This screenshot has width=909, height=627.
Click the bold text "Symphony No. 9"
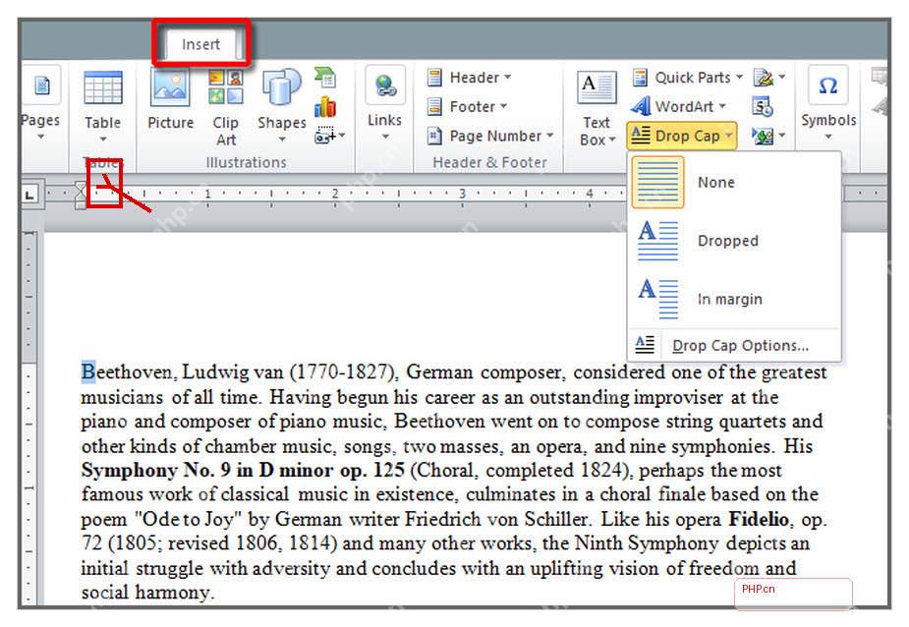click(x=157, y=470)
